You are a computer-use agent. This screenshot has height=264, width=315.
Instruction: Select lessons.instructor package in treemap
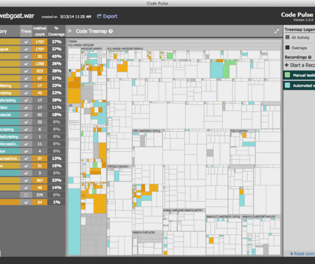(144, 232)
